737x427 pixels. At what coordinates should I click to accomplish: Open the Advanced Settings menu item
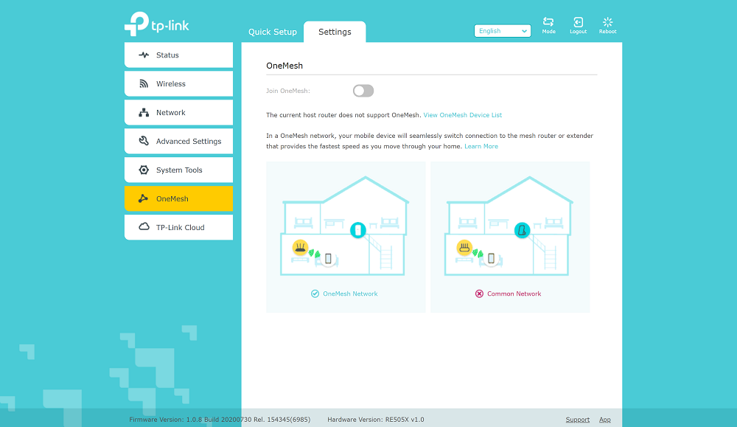(x=178, y=141)
